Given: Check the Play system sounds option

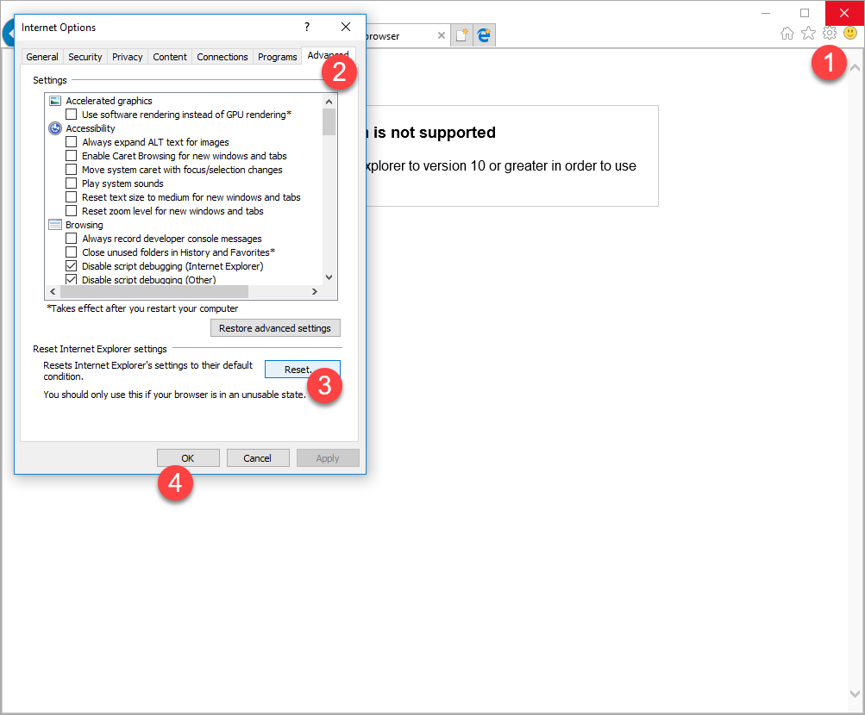Looking at the screenshot, I should point(71,183).
